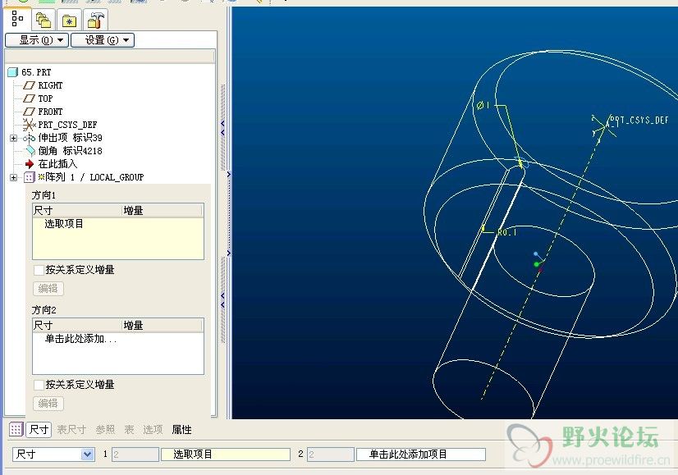Open the 尺寸 dashboard tab
This screenshot has width=678, height=475.
click(x=39, y=430)
